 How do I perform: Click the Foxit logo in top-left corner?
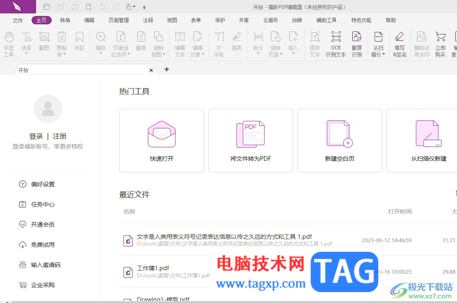18,7
